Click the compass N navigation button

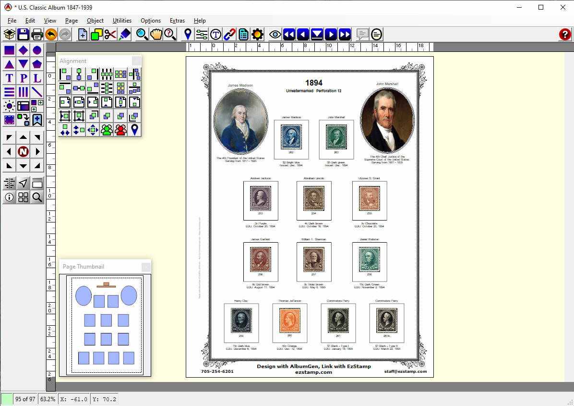point(23,150)
